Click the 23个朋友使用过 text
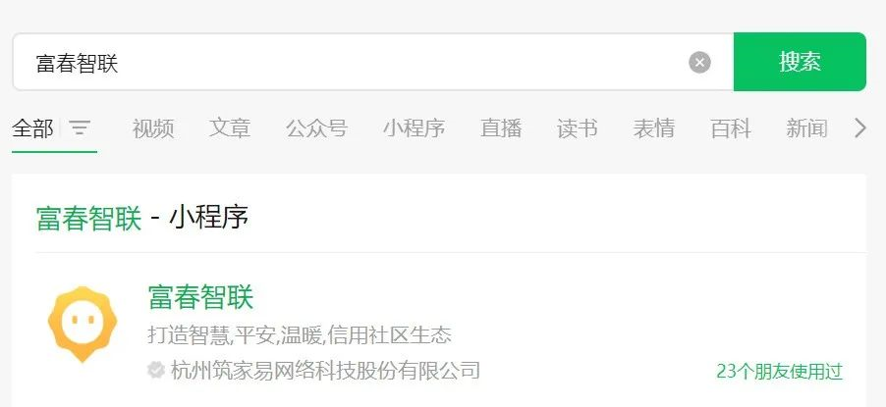Viewport: 886px width, 407px height. tap(780, 372)
